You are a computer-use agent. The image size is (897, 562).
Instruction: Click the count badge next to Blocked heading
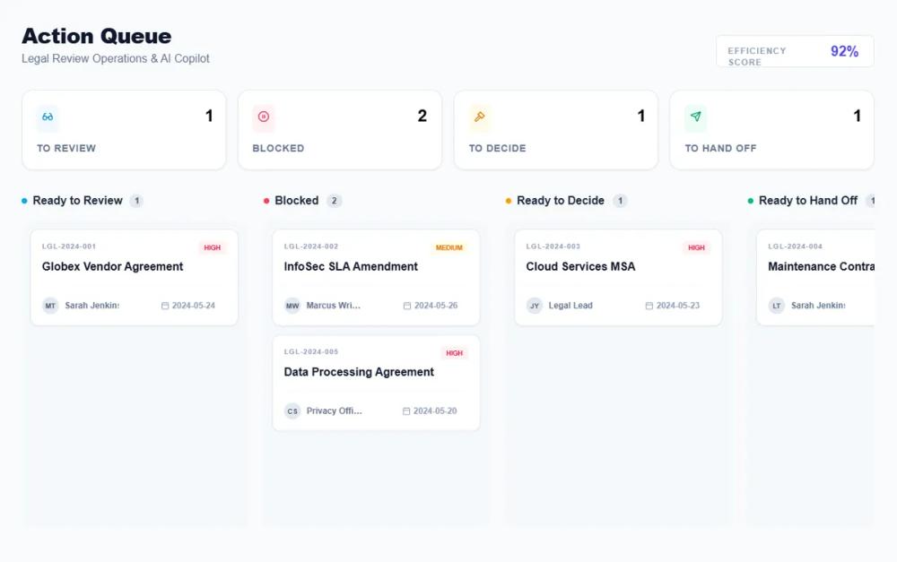point(334,201)
